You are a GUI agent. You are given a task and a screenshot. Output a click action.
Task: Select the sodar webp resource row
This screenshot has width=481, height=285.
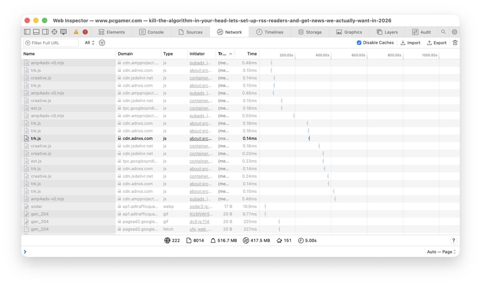click(x=240, y=206)
